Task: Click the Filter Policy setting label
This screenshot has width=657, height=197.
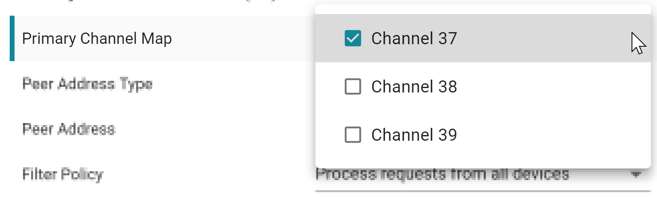Action: point(63,174)
